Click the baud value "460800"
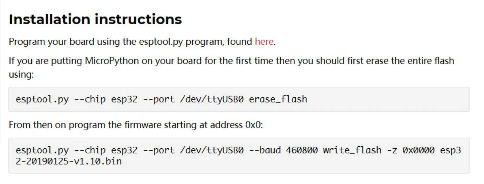This screenshot has width=484, height=184. (x=302, y=150)
